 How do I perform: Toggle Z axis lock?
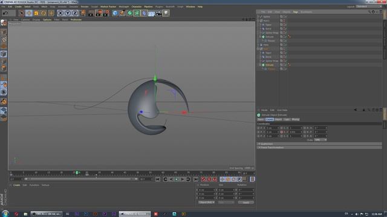coord(75,13)
